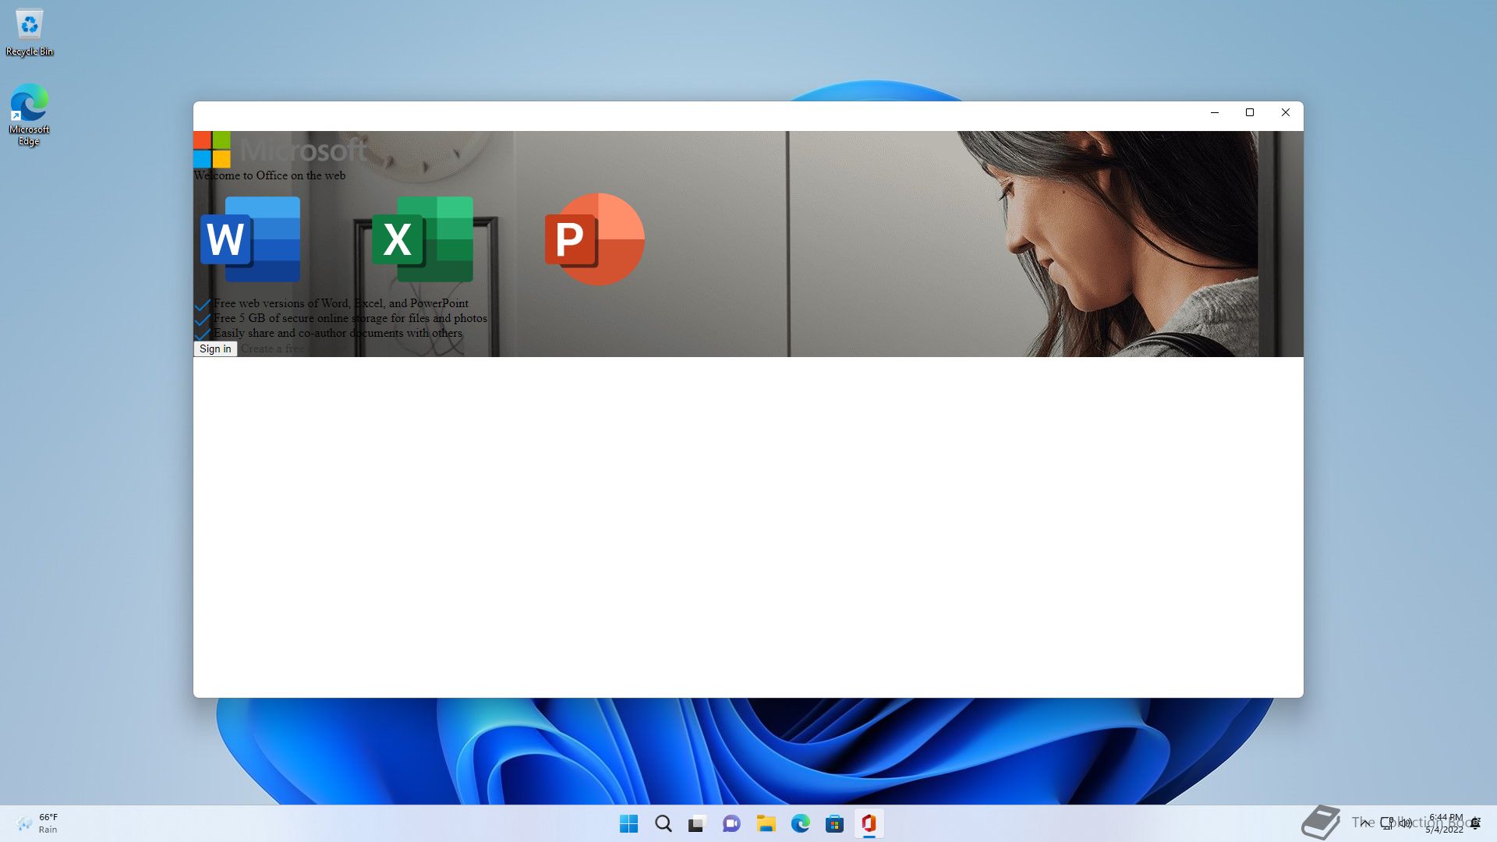Open Microsoft Store from taskbar

point(834,823)
